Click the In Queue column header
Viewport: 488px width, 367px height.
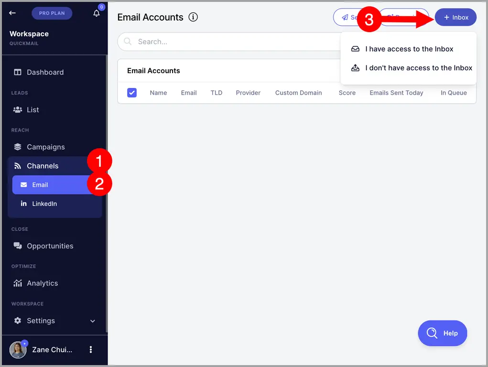tap(454, 93)
